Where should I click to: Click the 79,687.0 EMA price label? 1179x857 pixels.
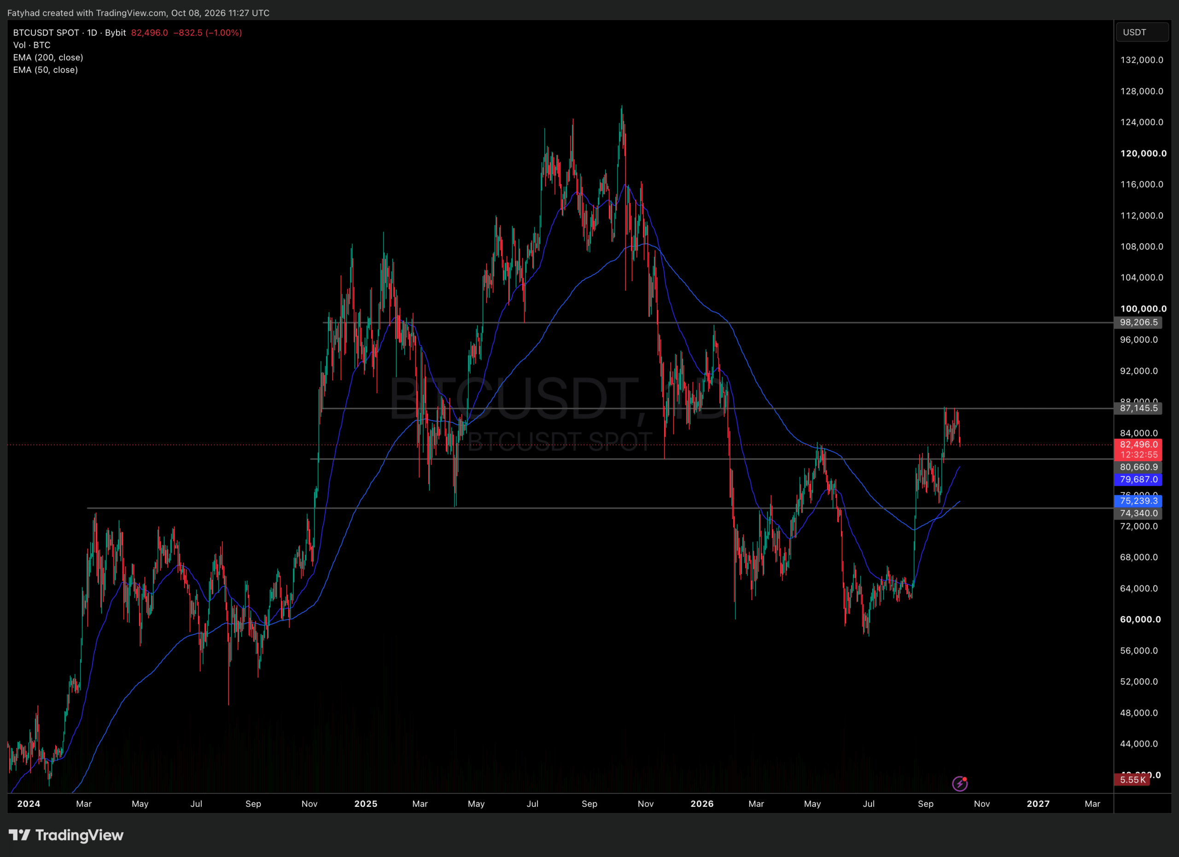coord(1138,480)
